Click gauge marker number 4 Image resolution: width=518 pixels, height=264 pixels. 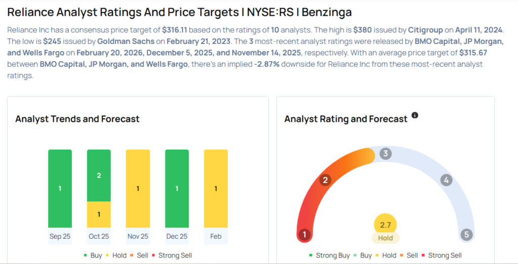(446, 180)
